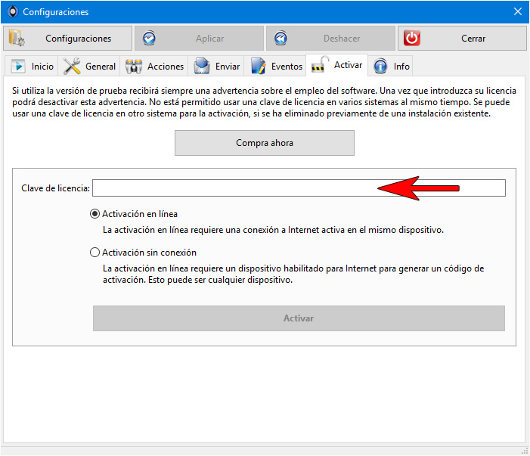Click the Aplicar checkmark clock icon

[x=149, y=39]
